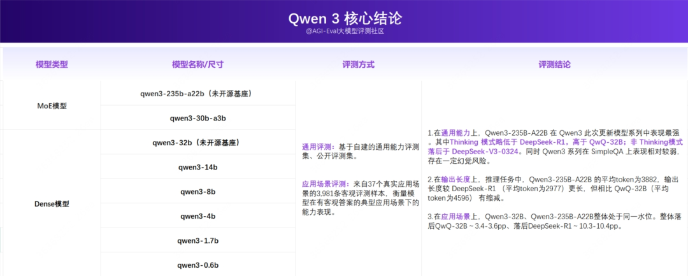Image resolution: width=688 pixels, height=276 pixels.
Task: Click the "@AGI-Eval大模型评测社区" subtitle
Action: click(x=345, y=31)
